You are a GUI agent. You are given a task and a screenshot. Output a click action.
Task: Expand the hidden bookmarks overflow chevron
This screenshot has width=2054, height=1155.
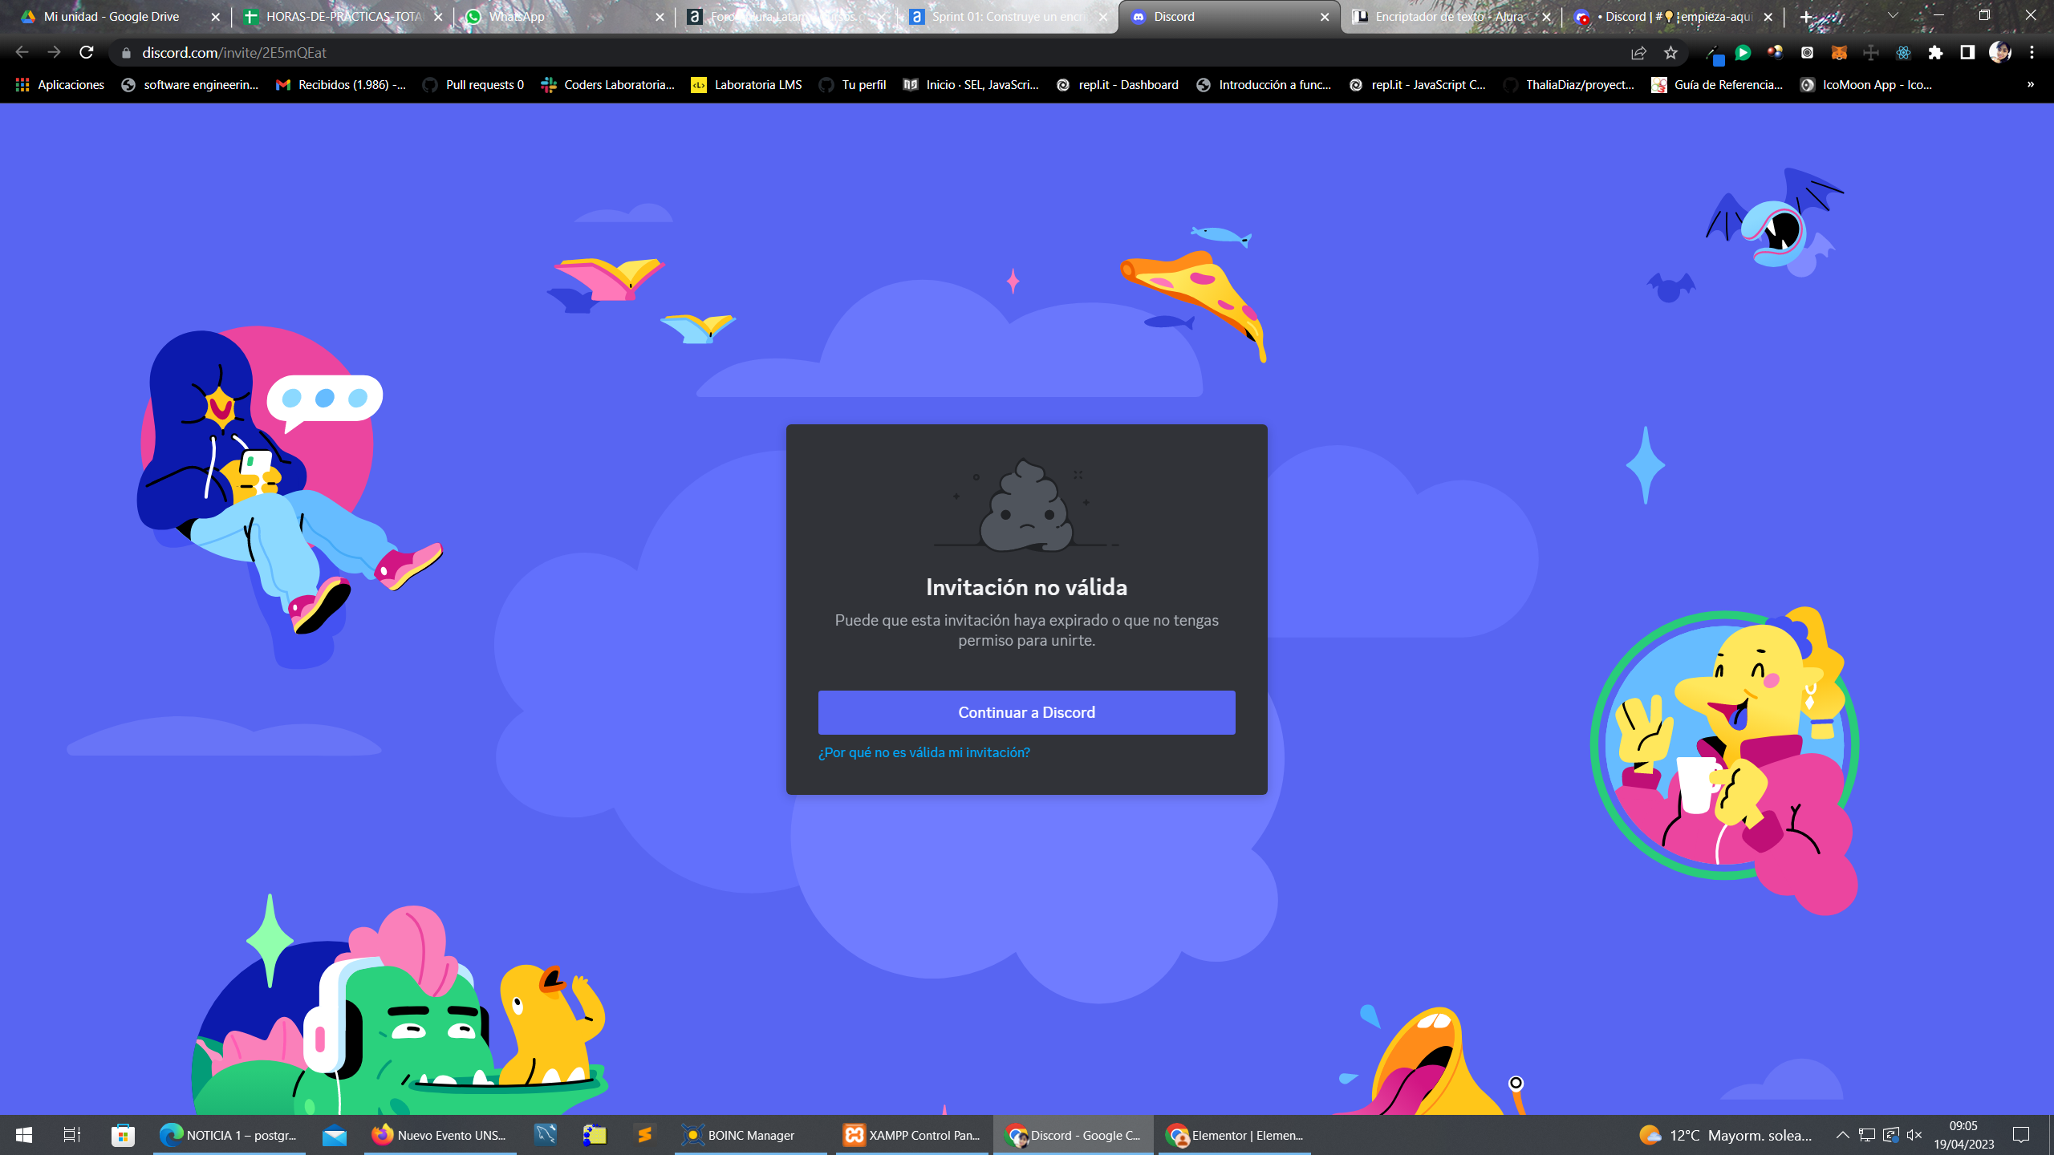click(x=2031, y=84)
